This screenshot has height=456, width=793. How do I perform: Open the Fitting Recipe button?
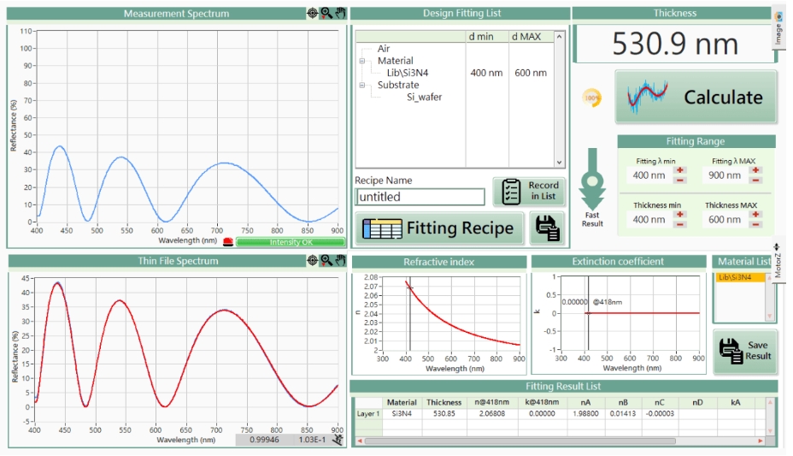[440, 228]
